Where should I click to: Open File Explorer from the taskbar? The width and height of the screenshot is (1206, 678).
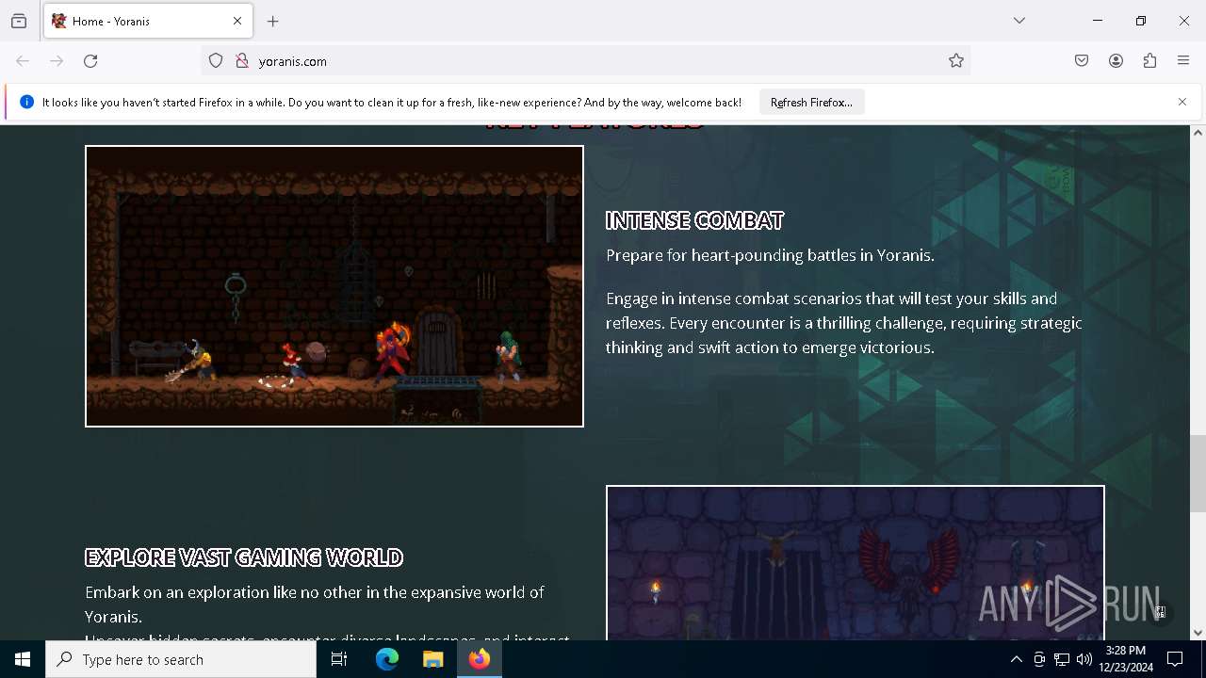[x=432, y=659]
